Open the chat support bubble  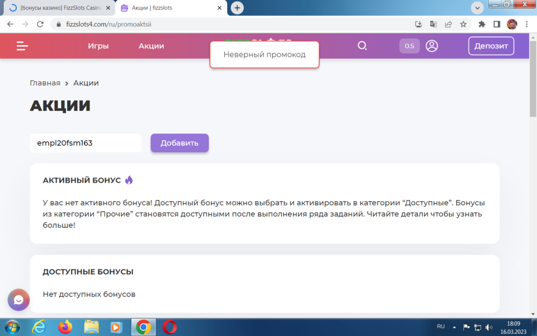(x=19, y=300)
